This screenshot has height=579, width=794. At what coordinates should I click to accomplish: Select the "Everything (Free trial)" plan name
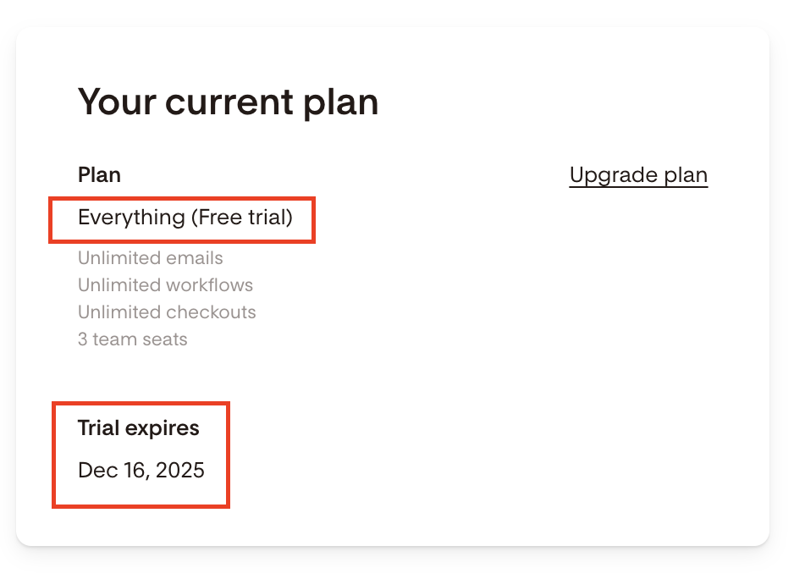(185, 218)
